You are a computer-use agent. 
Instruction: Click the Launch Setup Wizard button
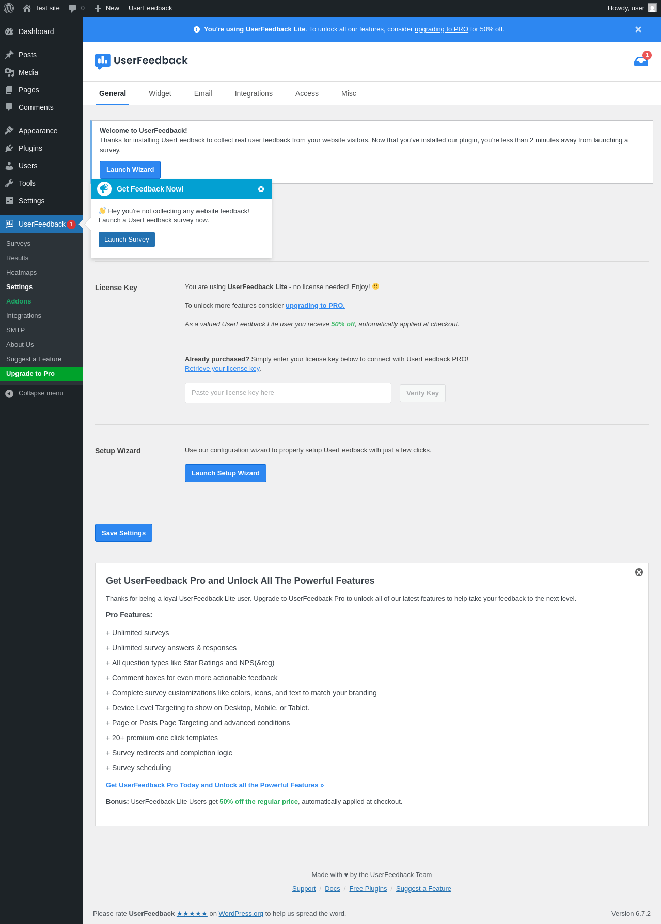[225, 473]
